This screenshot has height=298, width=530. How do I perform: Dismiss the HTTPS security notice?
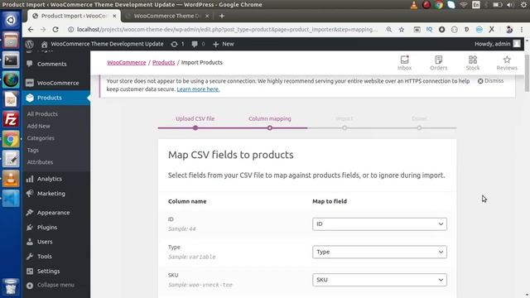click(490, 81)
